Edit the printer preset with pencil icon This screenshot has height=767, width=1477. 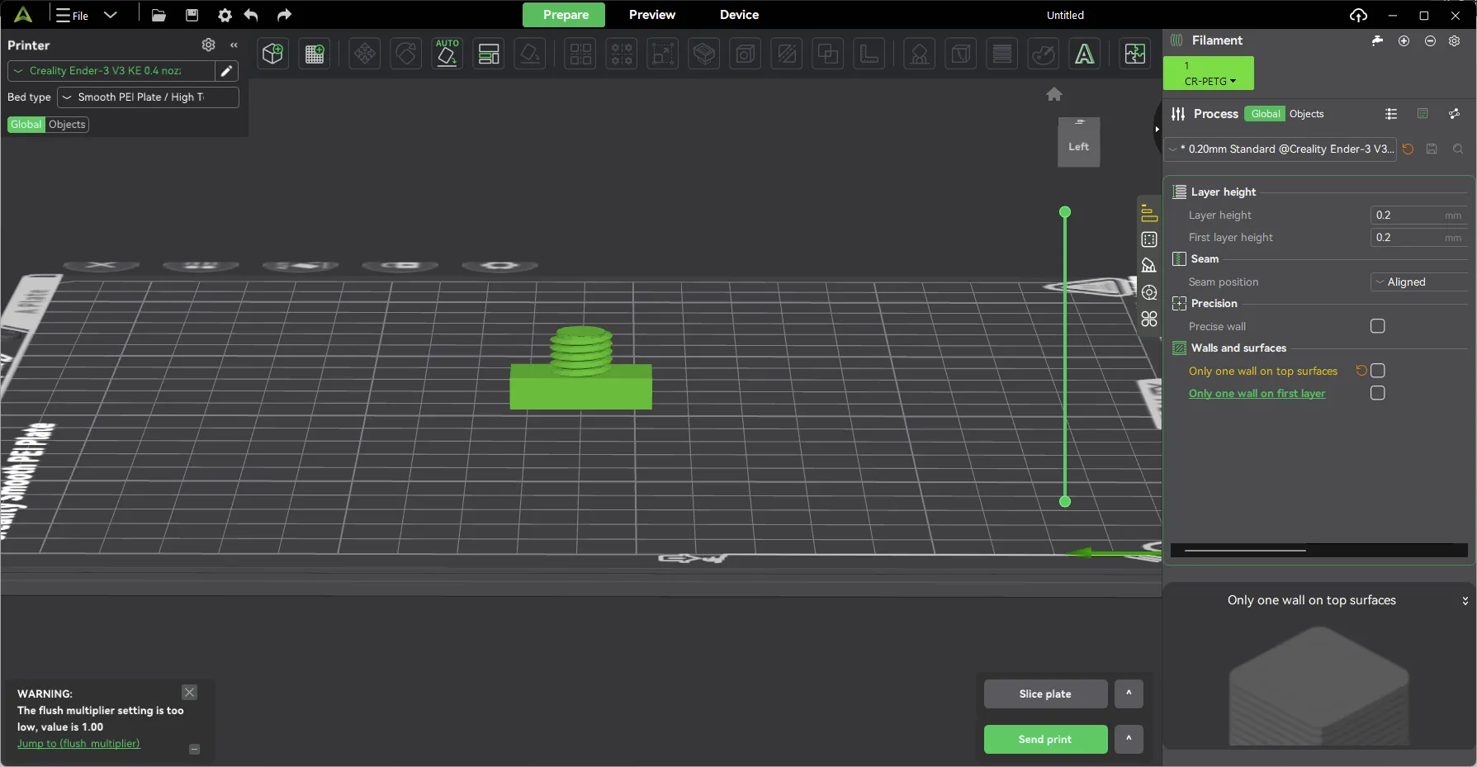[226, 71]
